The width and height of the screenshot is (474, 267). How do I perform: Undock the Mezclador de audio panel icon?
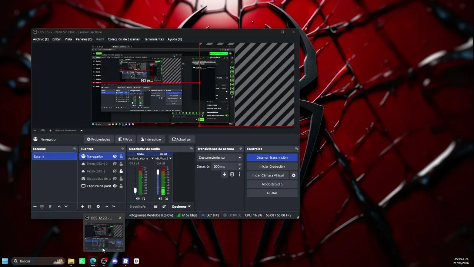(x=191, y=149)
